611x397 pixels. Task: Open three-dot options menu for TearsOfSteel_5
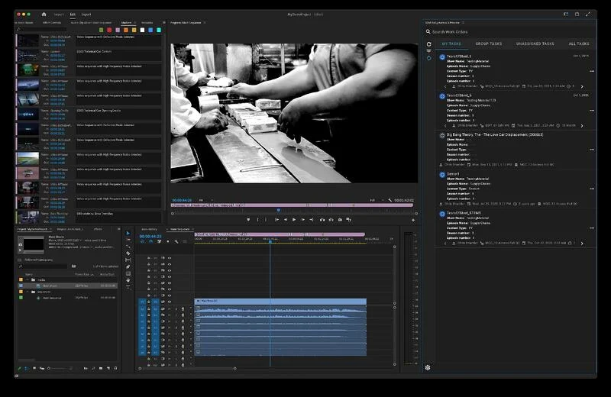tap(592, 110)
